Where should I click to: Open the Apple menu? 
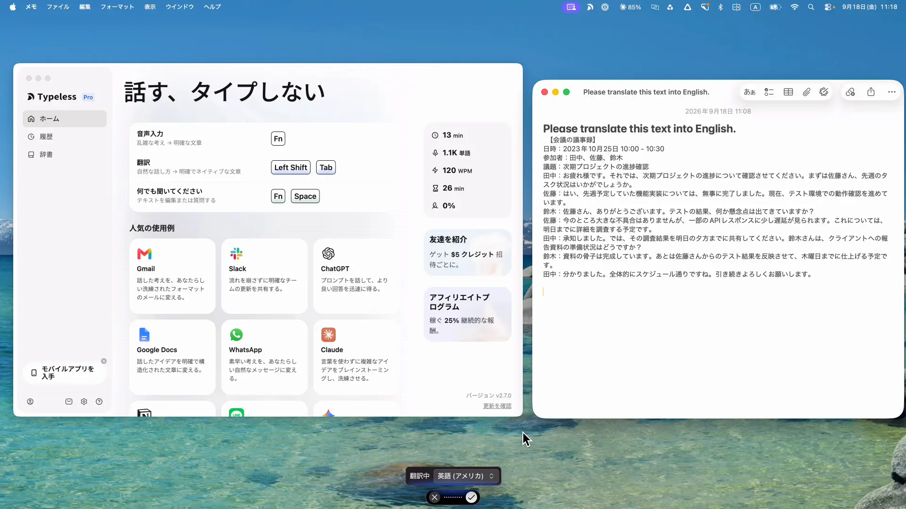13,7
